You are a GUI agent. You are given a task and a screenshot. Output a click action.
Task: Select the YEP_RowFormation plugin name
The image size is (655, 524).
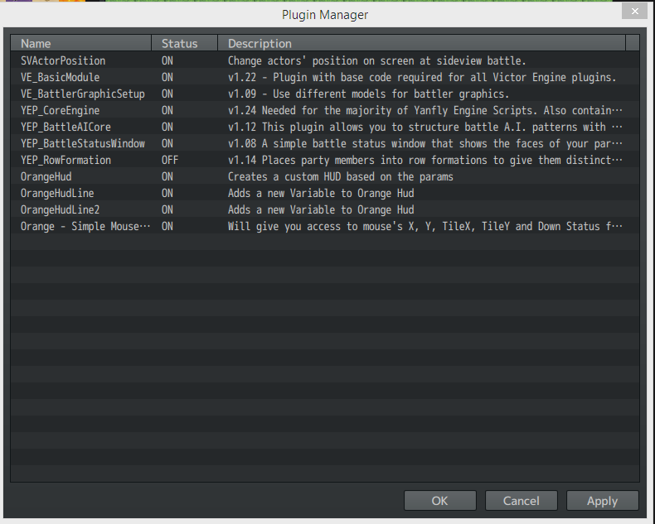(65, 161)
